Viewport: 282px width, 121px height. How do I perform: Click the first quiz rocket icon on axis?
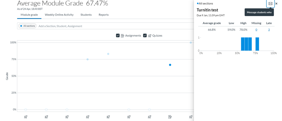coord(26,117)
